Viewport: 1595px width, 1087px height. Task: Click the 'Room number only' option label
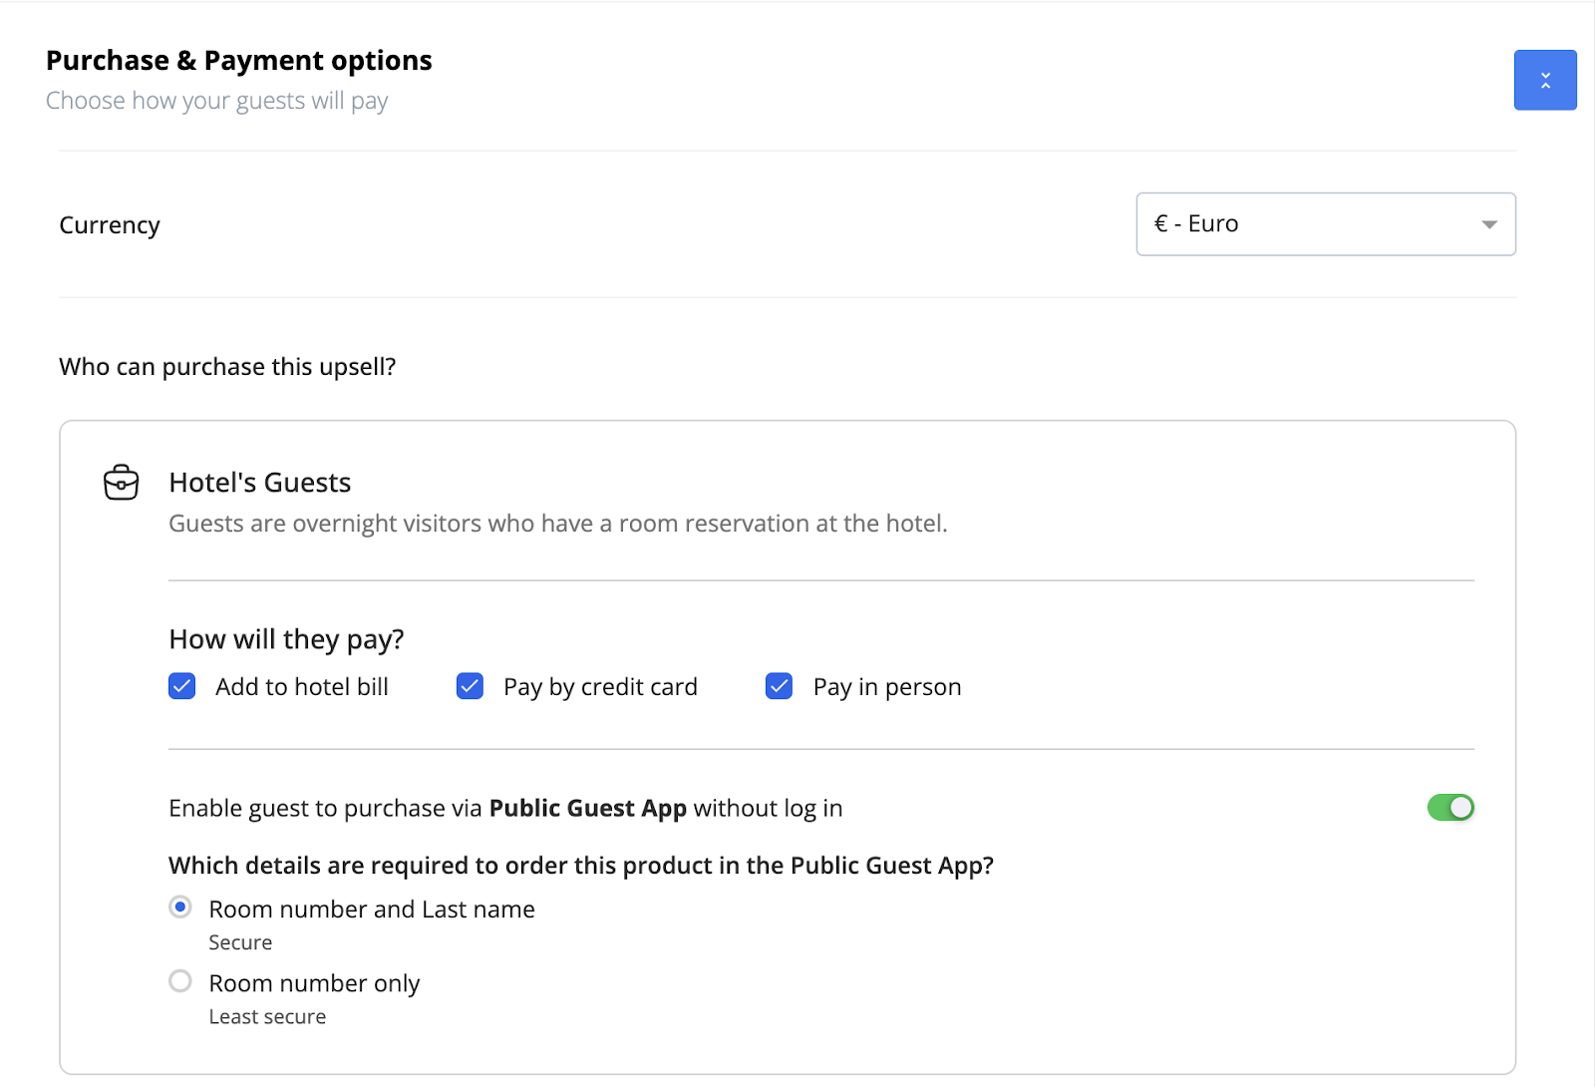[314, 983]
